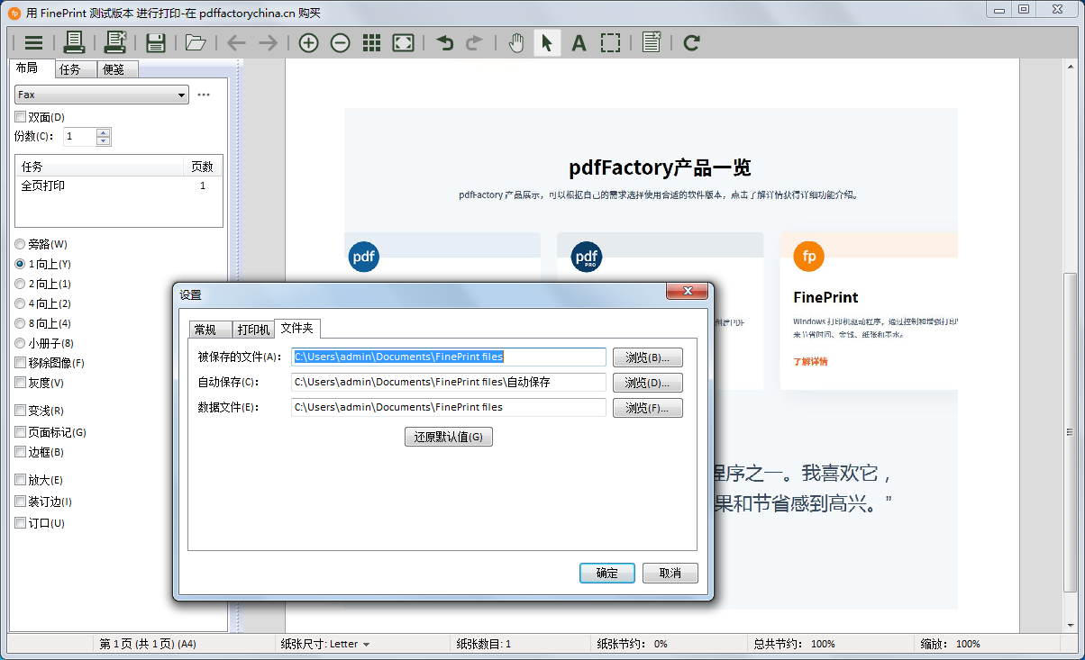This screenshot has width=1085, height=660.
Task: Click the Undo arrow icon
Action: pos(444,42)
